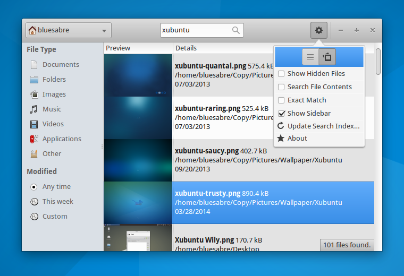This screenshot has height=276, width=404.
Task: Click the xubuntu-trusty.png result details
Action: pos(274,203)
